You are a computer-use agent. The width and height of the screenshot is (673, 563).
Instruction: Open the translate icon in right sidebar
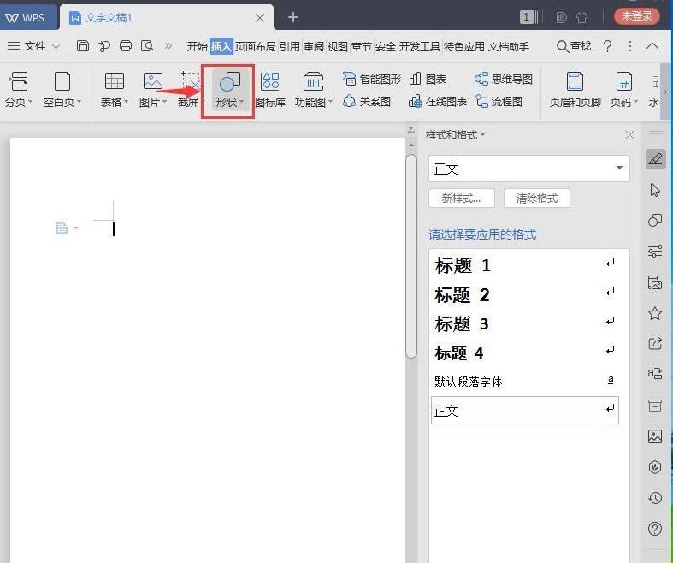coord(655,375)
